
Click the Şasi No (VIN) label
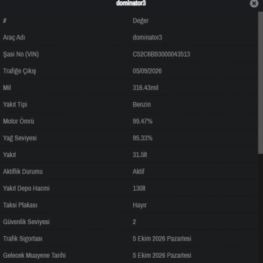click(x=21, y=54)
